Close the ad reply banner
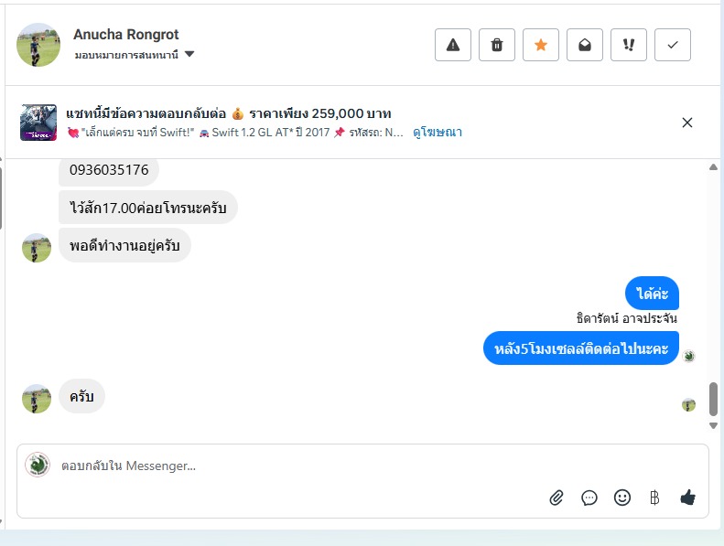The image size is (724, 546). click(x=687, y=123)
